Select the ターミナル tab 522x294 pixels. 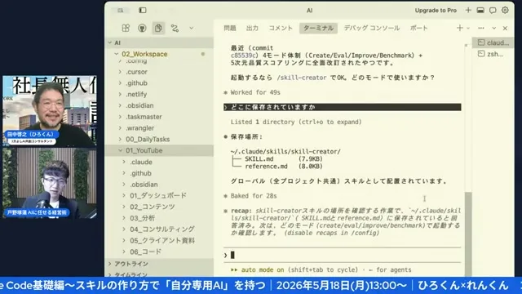click(318, 28)
